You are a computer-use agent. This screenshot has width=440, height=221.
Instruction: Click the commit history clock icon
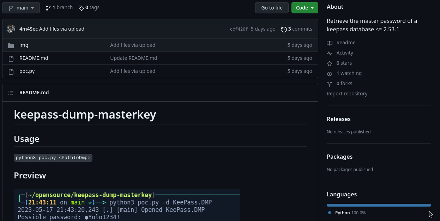click(284, 29)
